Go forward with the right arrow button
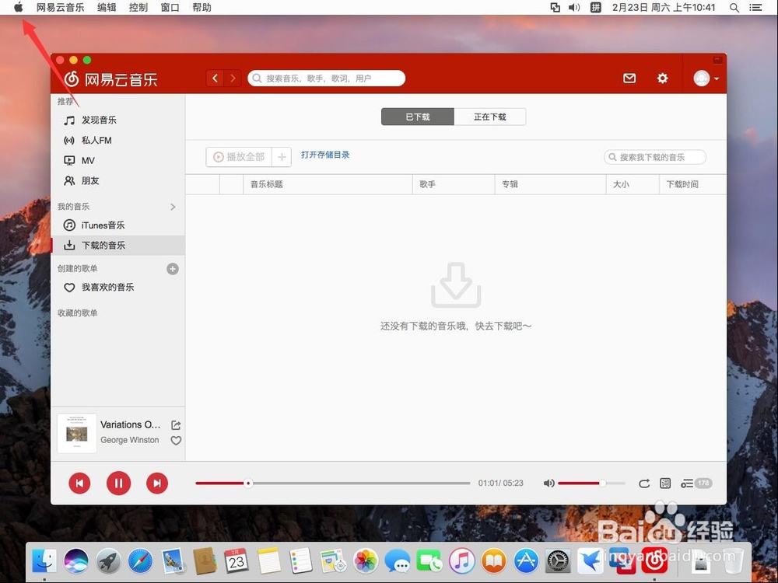The width and height of the screenshot is (778, 583). point(233,79)
